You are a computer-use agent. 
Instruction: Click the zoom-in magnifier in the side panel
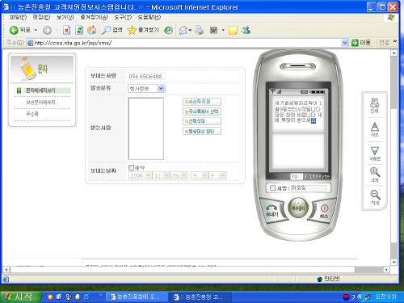[375, 175]
